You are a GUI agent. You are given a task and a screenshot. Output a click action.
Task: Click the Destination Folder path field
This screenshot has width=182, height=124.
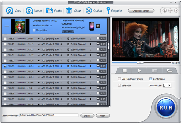point(49,115)
